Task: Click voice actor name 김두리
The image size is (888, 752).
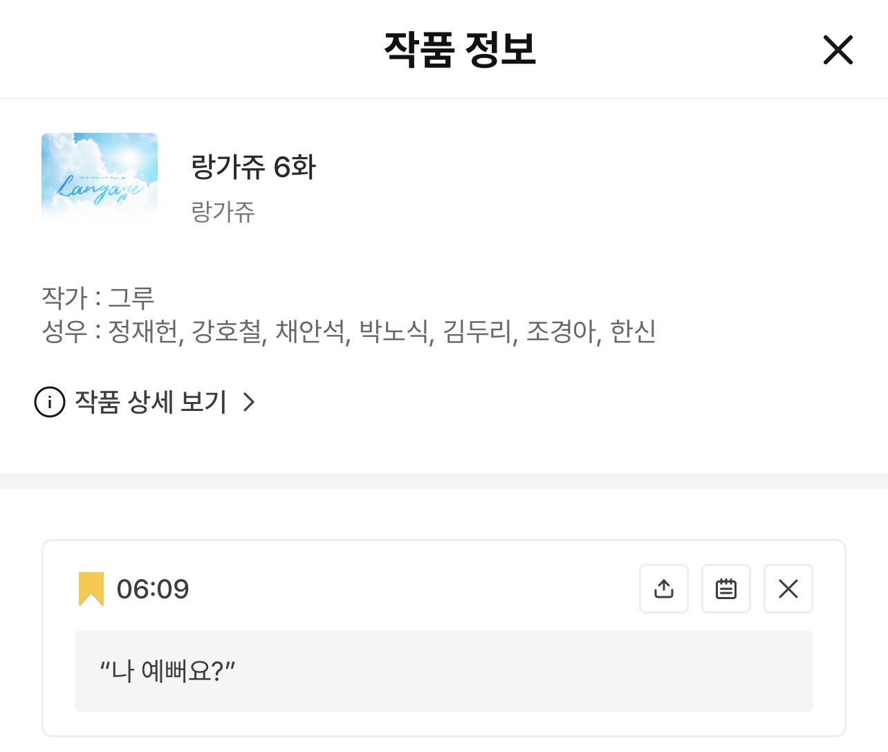Action: [x=478, y=331]
